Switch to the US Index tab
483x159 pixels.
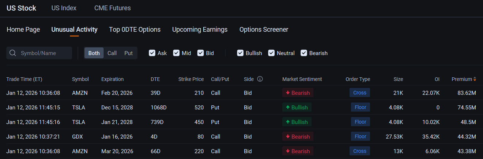64,8
